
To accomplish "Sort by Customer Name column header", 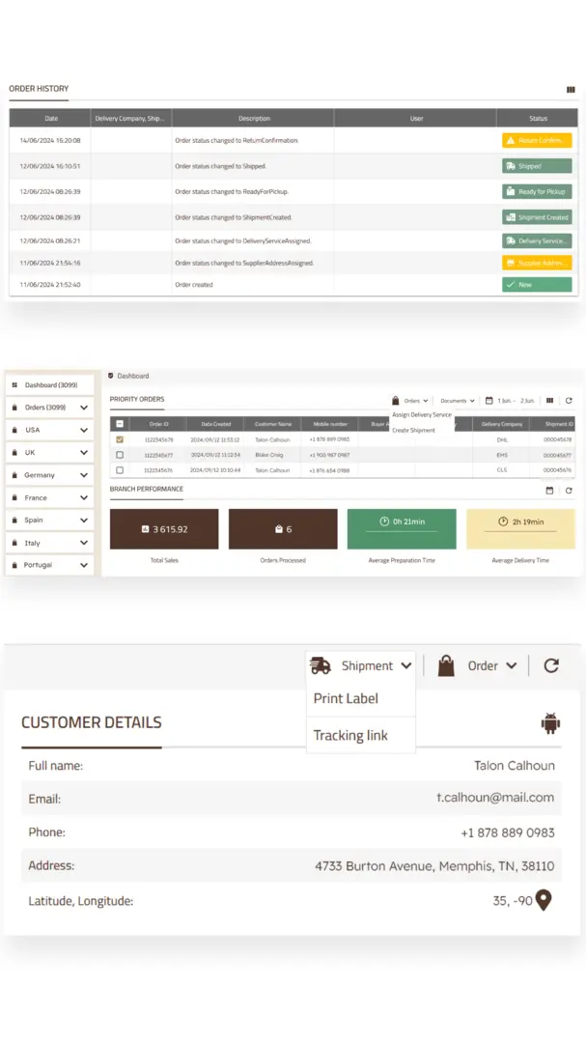I will click(x=272, y=424).
